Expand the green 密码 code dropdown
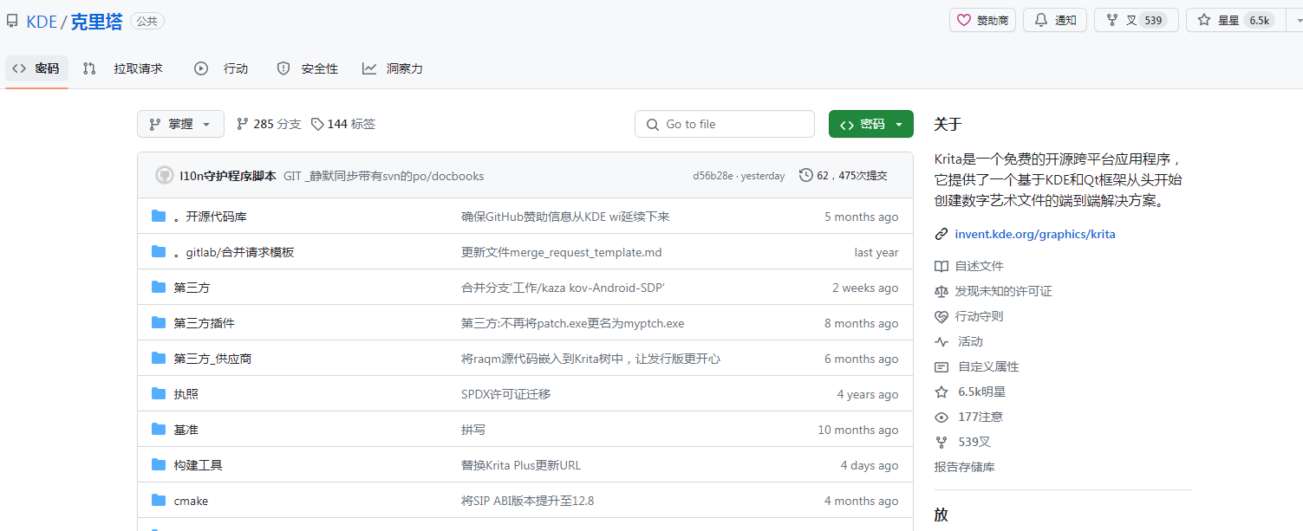1303x531 pixels. [x=871, y=124]
